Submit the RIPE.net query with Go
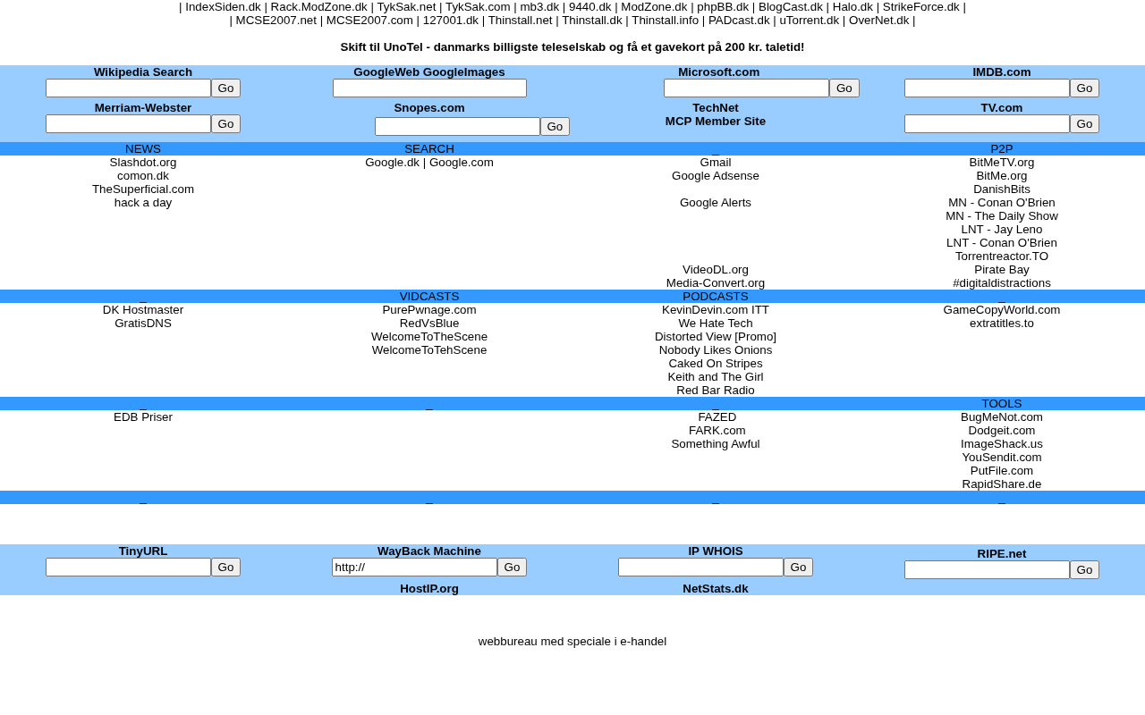1145x715 pixels. pos(1084,570)
